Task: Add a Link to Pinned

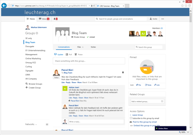Action: click(x=157, y=85)
